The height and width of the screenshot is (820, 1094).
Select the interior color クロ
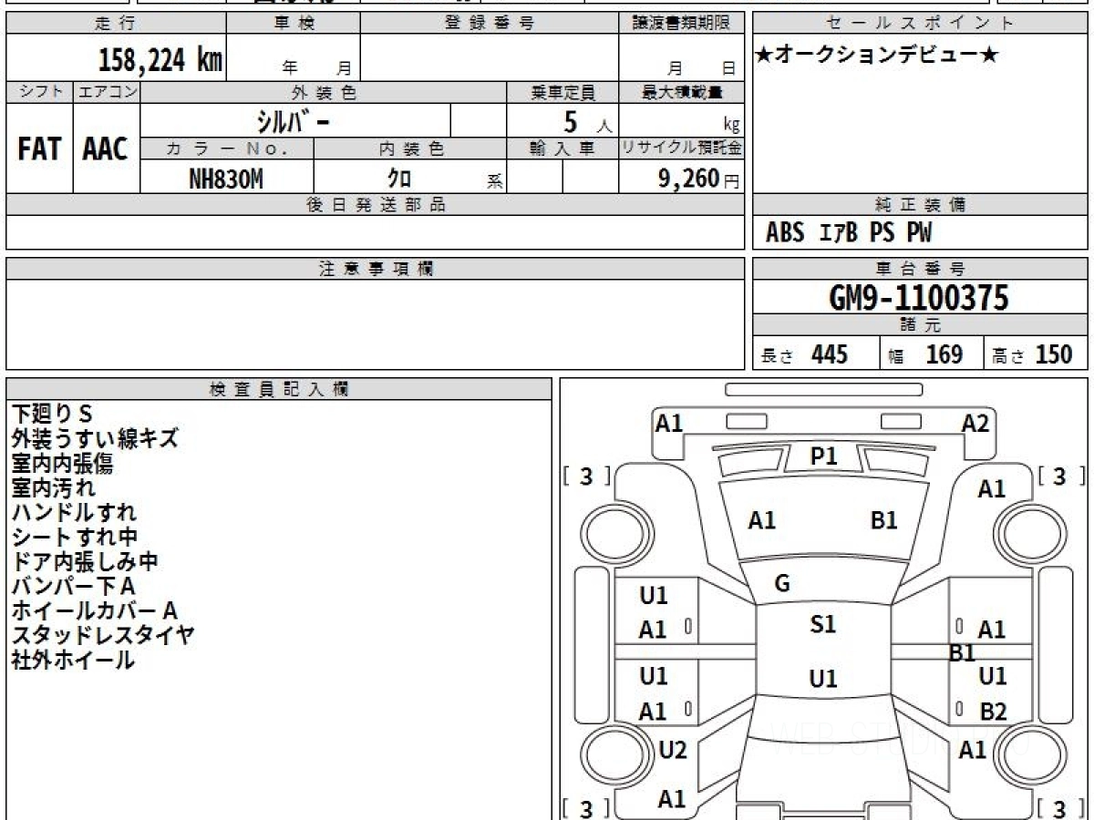tap(400, 179)
